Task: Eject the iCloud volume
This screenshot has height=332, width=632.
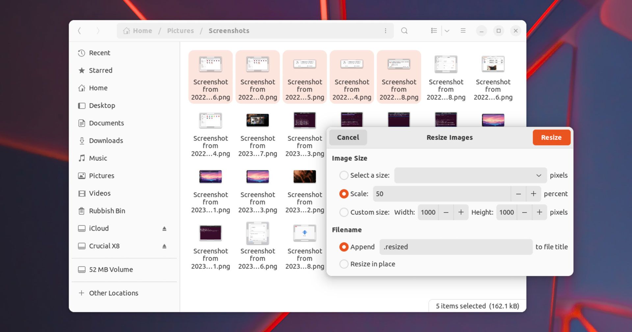Action: 165,228
